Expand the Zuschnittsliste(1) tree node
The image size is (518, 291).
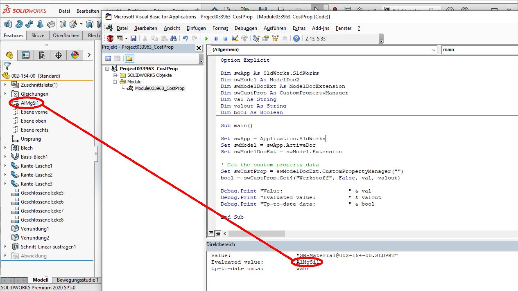pos(5,85)
